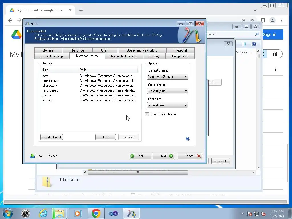Open a new Chrome tab
The image size is (292, 219).
point(81,10)
